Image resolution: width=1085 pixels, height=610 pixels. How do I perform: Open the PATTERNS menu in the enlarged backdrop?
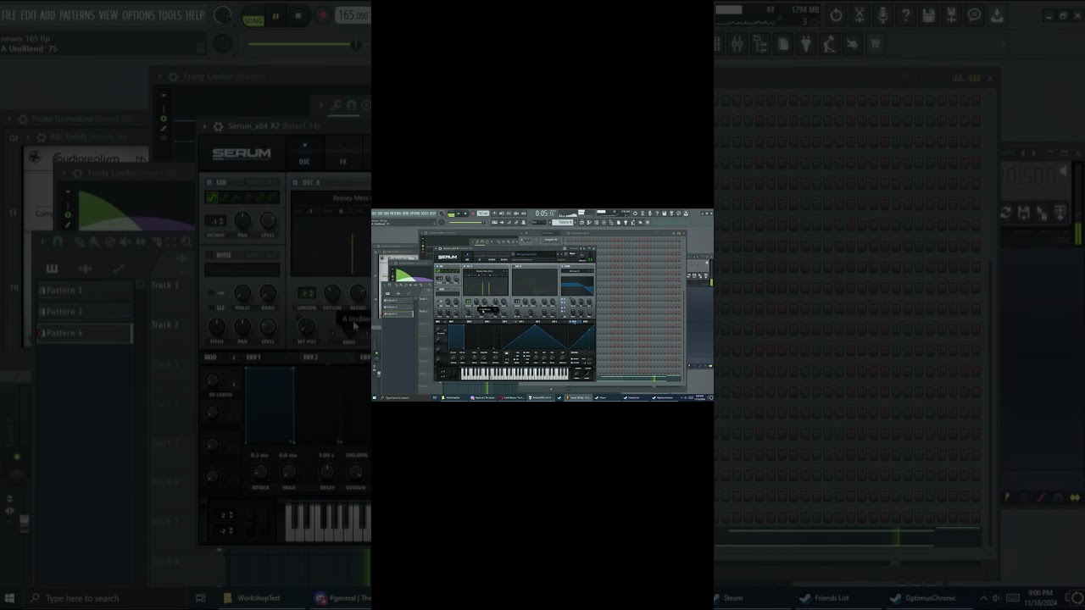tap(77, 15)
